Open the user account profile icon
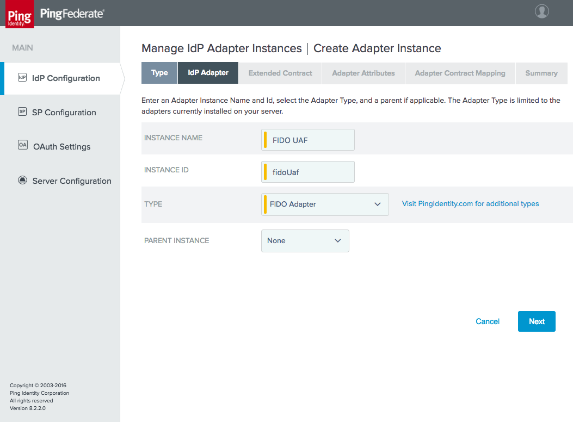This screenshot has width=573, height=422. [x=541, y=11]
